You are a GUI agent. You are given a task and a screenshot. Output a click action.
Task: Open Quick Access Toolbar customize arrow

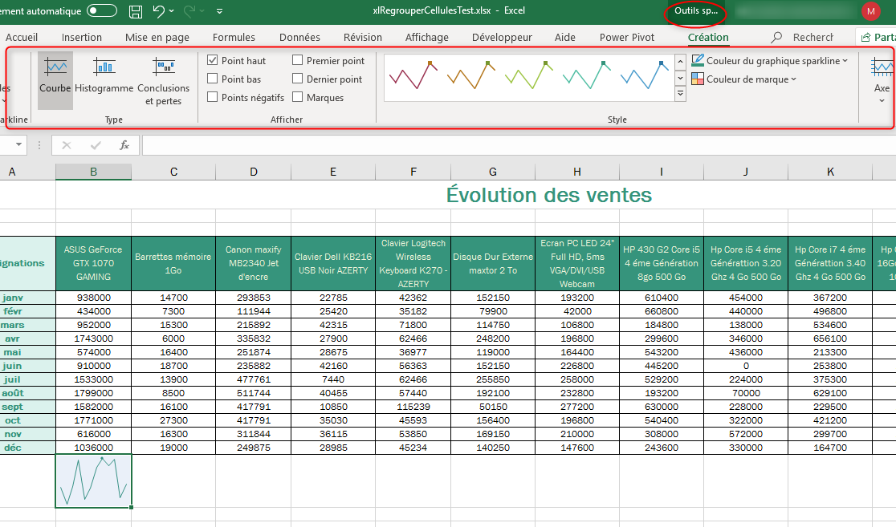[x=219, y=11]
